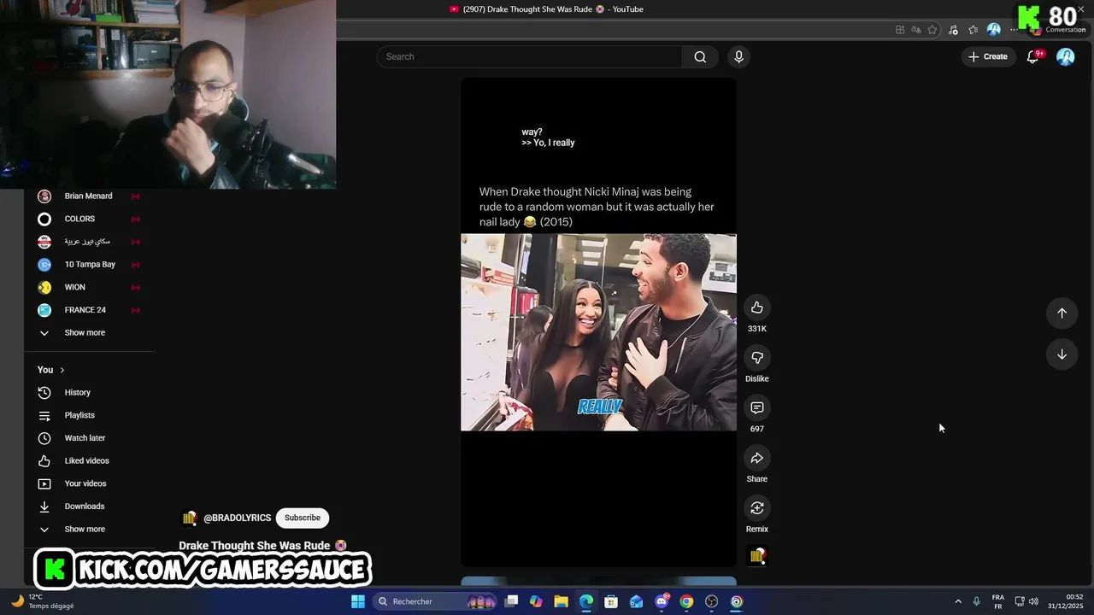
Task: Open OBS Studio from taskbar
Action: 711,601
